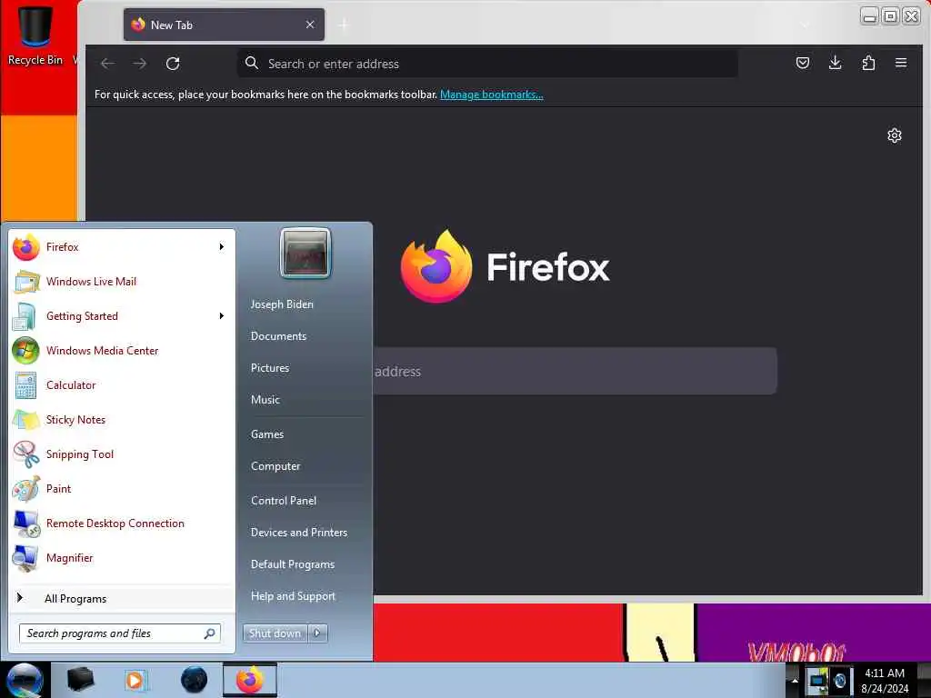Click the network icon in system tray

click(817, 680)
